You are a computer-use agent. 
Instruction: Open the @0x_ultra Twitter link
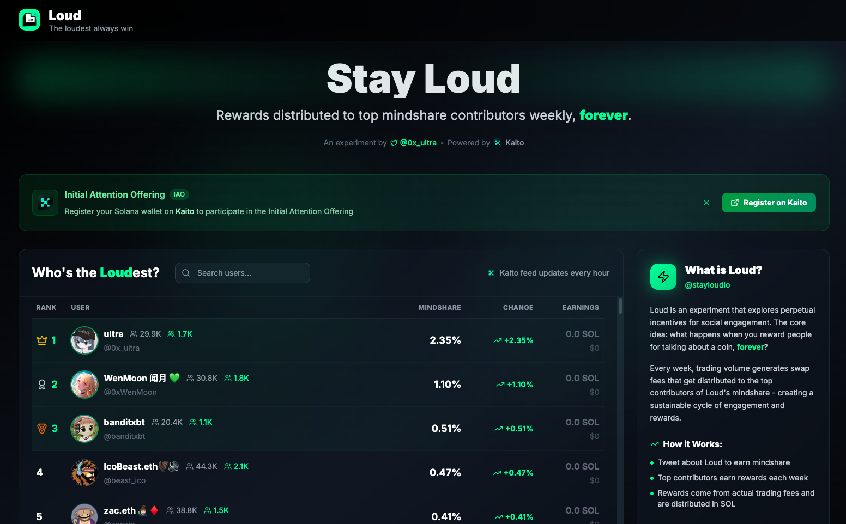pos(414,143)
